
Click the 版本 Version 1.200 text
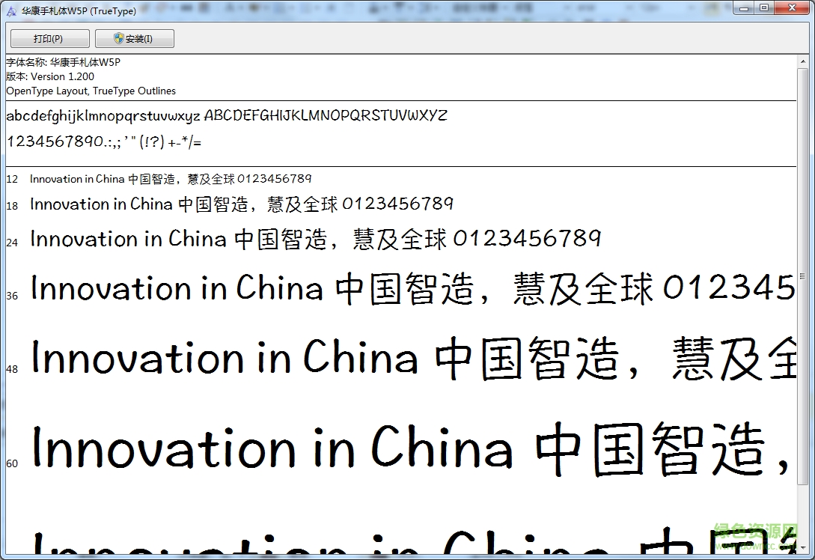tap(50, 76)
